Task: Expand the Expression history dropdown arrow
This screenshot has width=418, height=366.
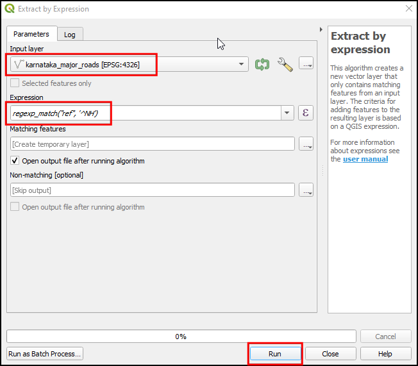Action: (x=287, y=113)
